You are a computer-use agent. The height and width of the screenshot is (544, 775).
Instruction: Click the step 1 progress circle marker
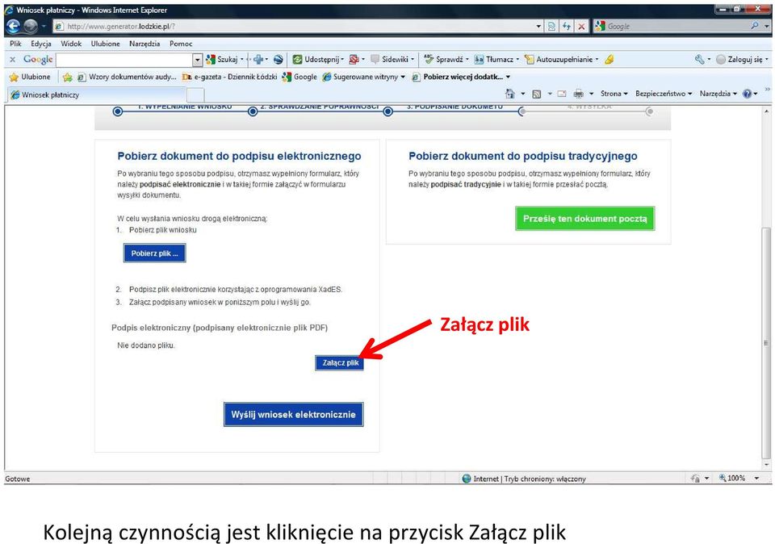coord(118,111)
